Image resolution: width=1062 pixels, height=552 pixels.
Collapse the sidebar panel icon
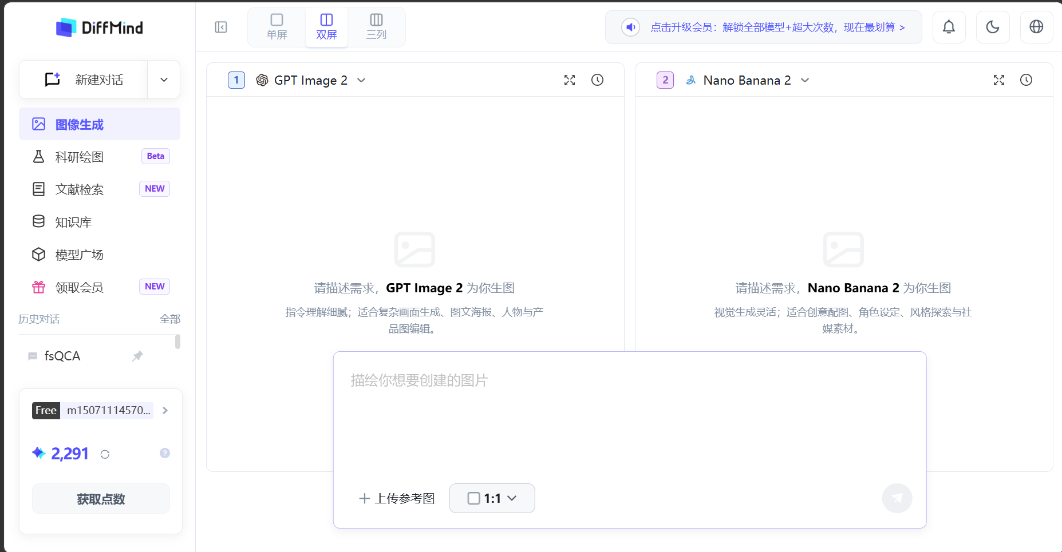tap(221, 27)
